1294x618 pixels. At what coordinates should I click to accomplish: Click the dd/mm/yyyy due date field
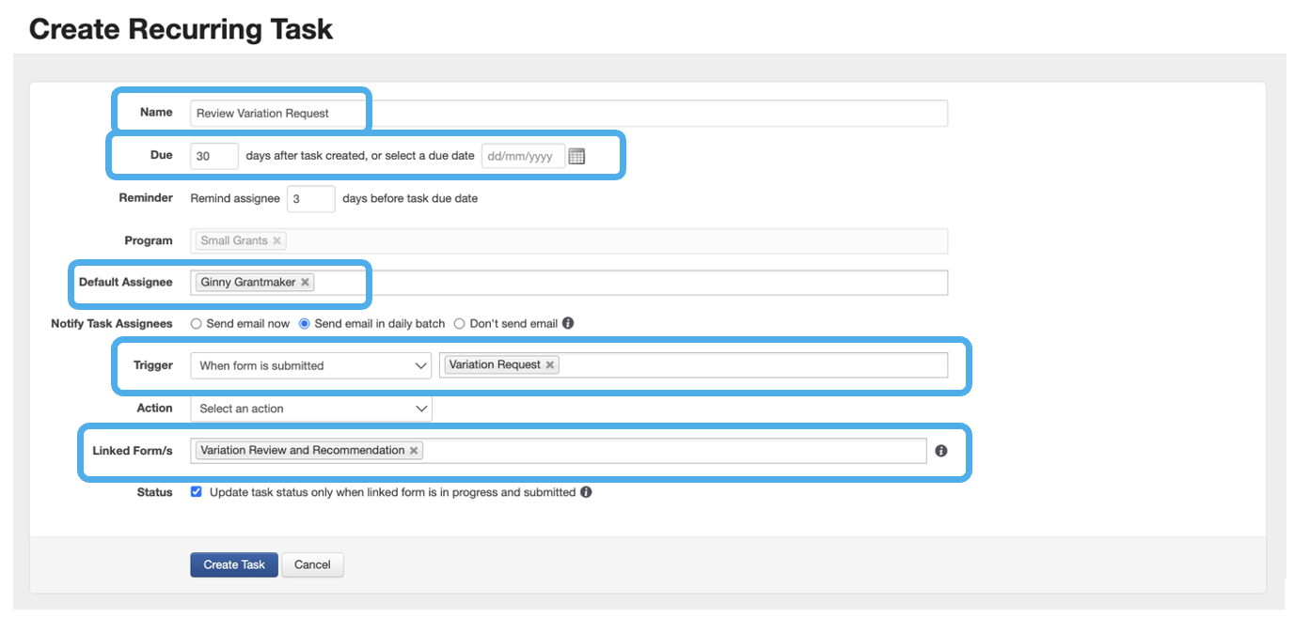click(x=523, y=156)
